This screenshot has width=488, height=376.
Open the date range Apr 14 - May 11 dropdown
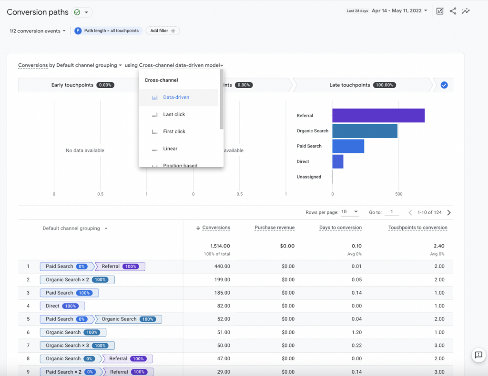click(x=400, y=11)
